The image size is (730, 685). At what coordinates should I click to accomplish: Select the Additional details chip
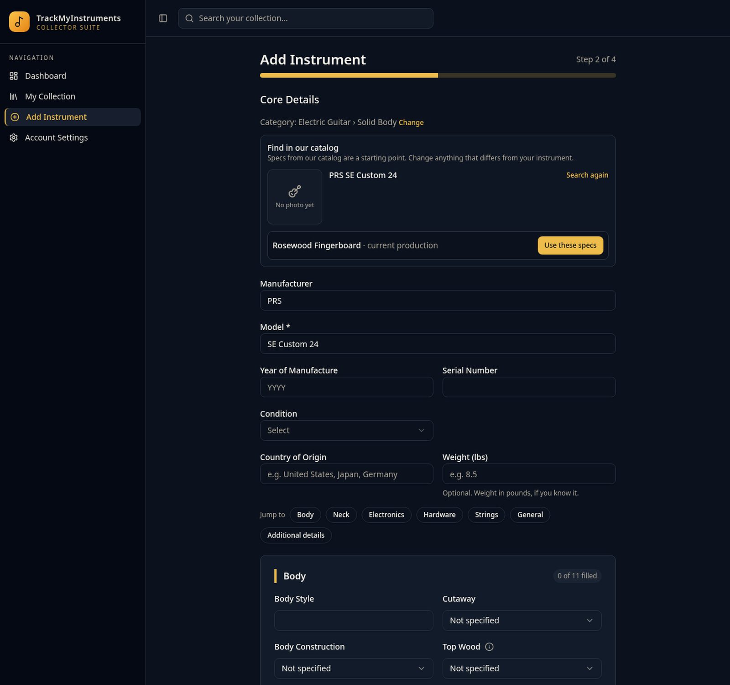(x=296, y=535)
